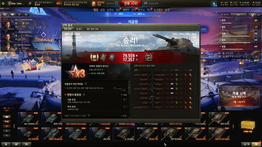
Task: Open the settings gear menu
Action: [3, 3]
